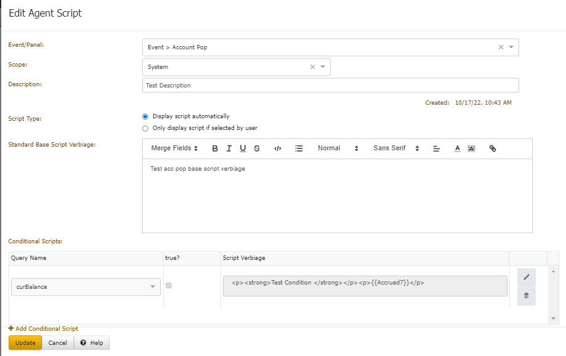Select 'Only display script if selected by user'
Viewport: 566px width, 356px height.
click(145, 128)
